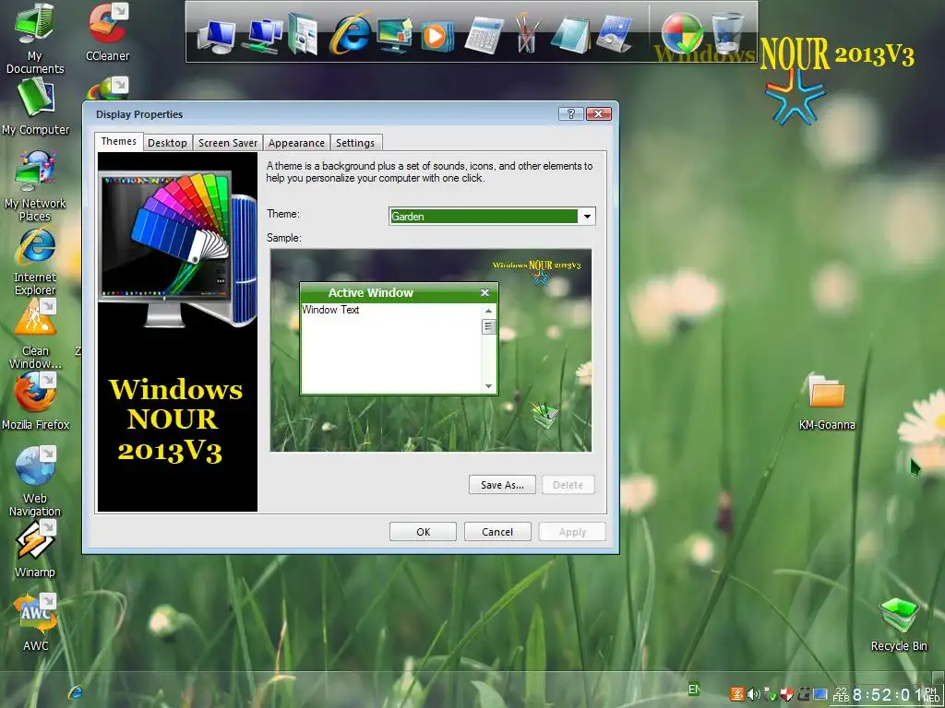Close the Display Properties dialog

tap(598, 113)
